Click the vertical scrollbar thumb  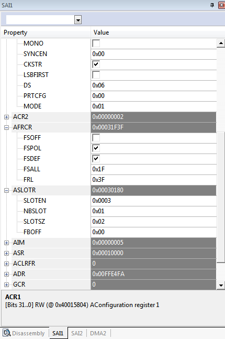[x=221, y=198]
